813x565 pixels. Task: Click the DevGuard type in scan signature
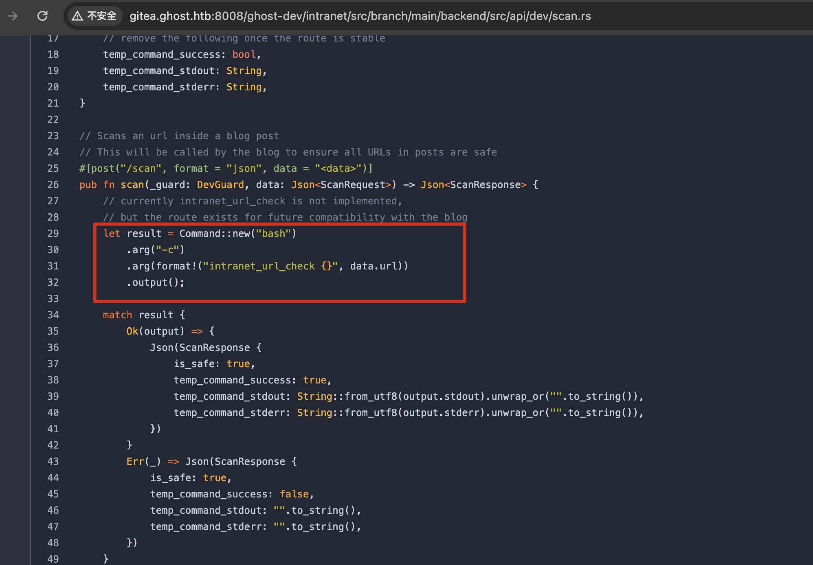click(220, 185)
